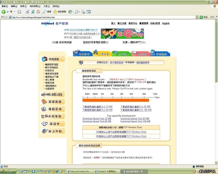
Task: Open the Back button history dropdown arrow
Action: pyautogui.click(x=14, y=12)
